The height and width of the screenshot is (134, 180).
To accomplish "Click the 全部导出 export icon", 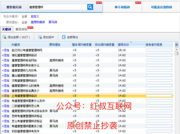I will coord(64,37).
